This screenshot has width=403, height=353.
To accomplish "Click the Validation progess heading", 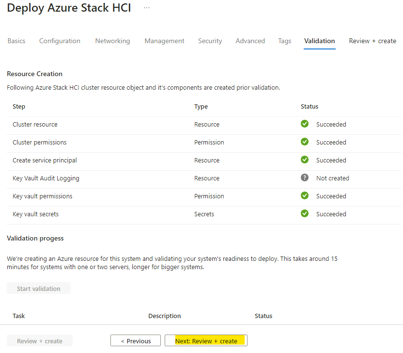I will [35, 238].
